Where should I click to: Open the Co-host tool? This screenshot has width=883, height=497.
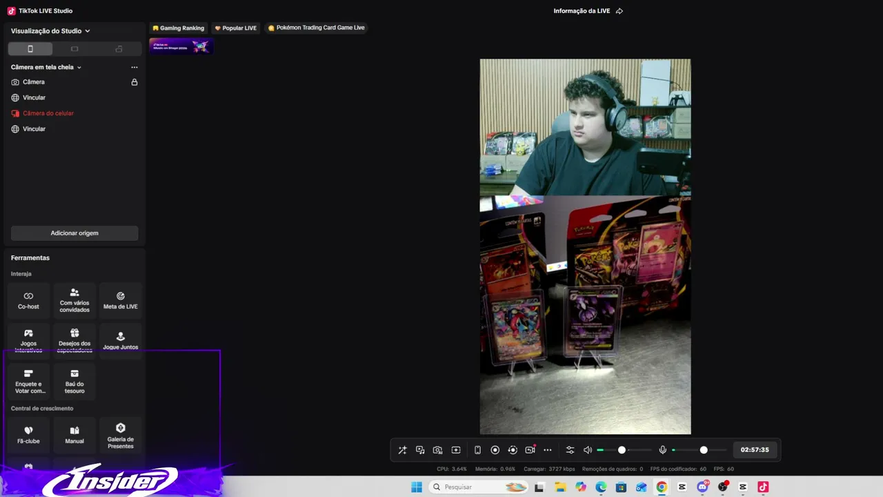28,300
